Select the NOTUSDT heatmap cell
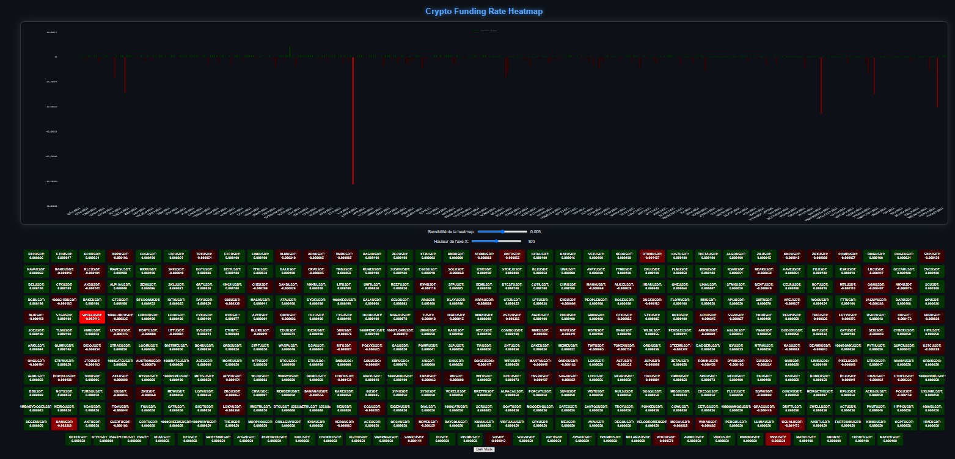The width and height of the screenshot is (955, 459). click(x=64, y=392)
